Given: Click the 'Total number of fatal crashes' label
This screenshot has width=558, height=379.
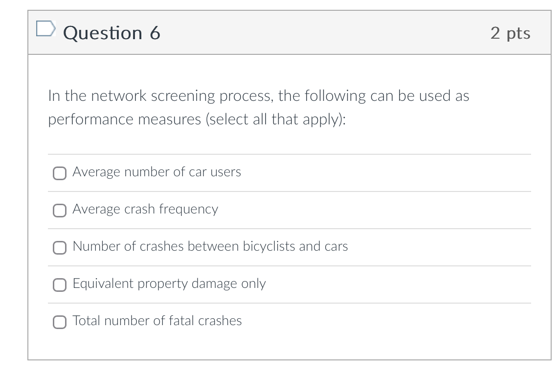Looking at the screenshot, I should [157, 321].
